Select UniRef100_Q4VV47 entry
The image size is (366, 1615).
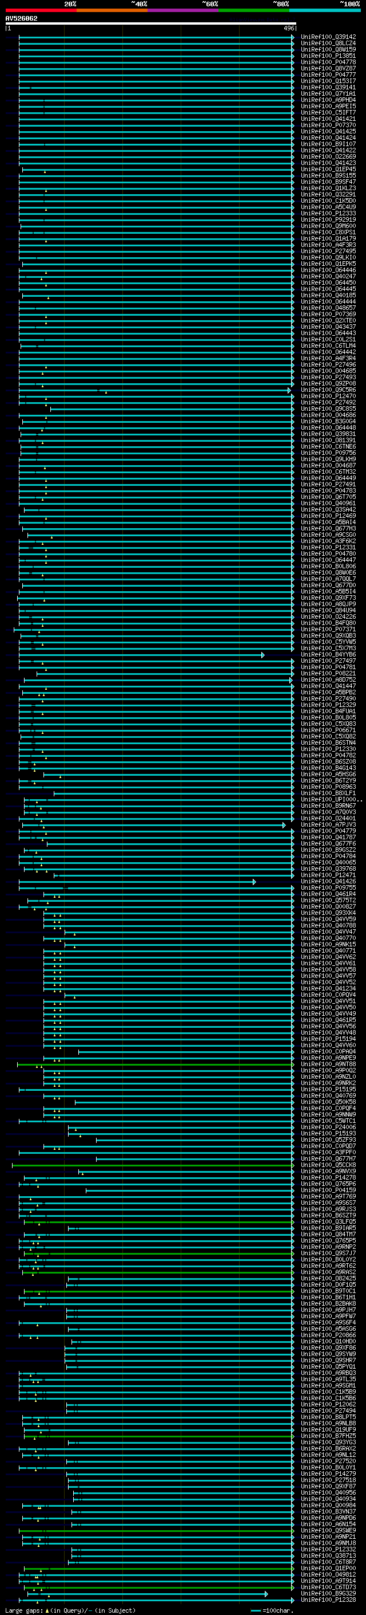328,932
